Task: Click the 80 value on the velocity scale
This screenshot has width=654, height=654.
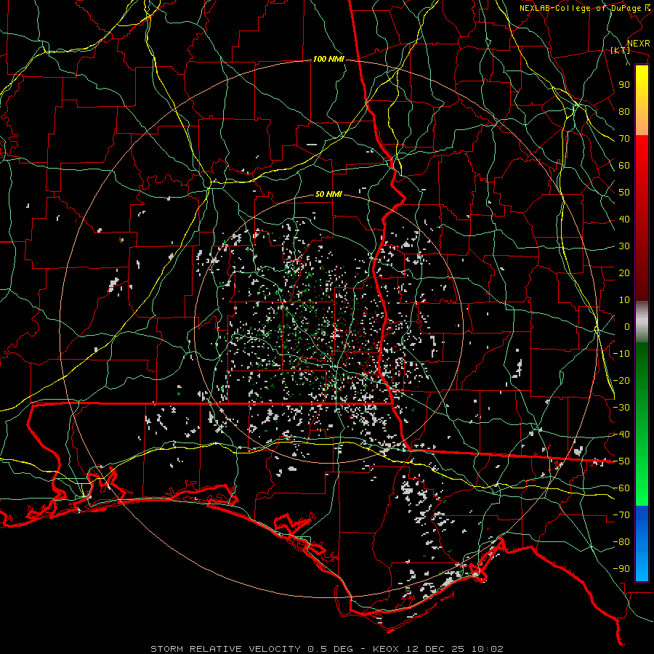Action: (x=624, y=111)
